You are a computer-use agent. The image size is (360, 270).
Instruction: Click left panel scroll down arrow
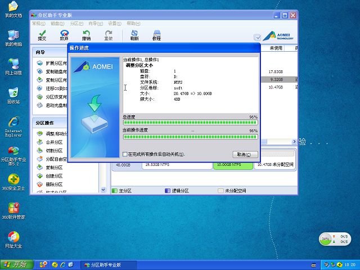(103, 190)
